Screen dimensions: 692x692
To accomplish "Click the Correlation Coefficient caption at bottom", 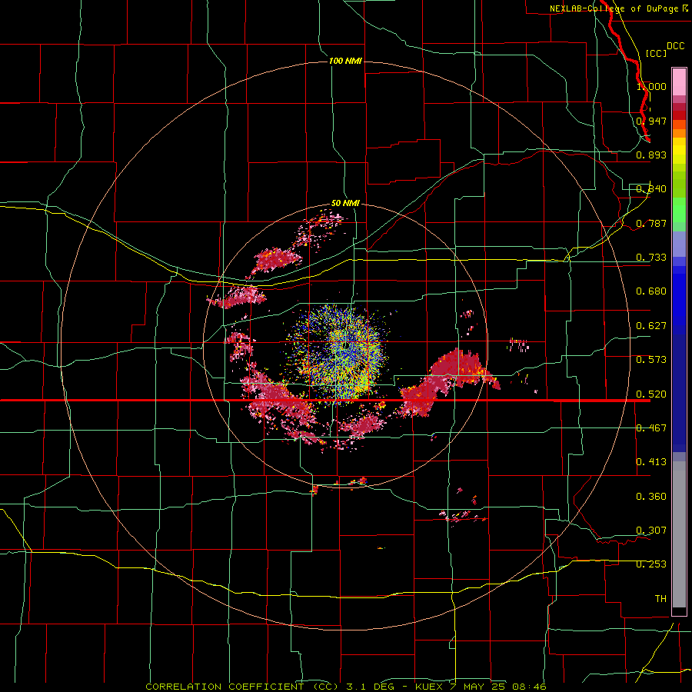I will (x=346, y=687).
